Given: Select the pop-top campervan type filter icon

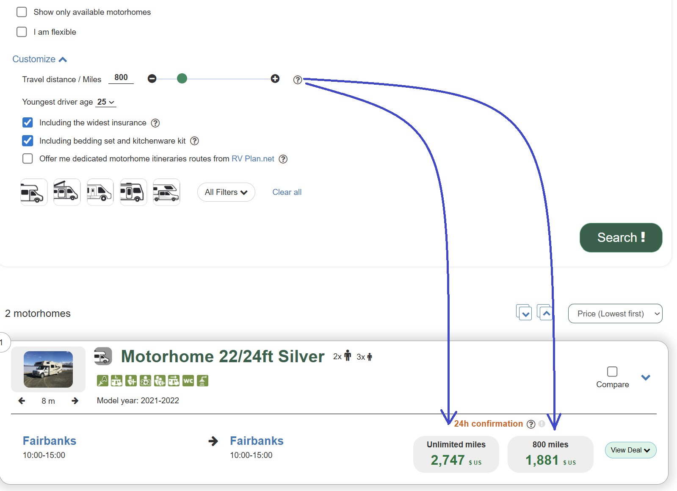Looking at the screenshot, I should pos(67,192).
